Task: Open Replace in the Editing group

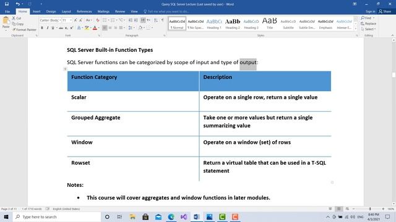Action: pos(369,23)
